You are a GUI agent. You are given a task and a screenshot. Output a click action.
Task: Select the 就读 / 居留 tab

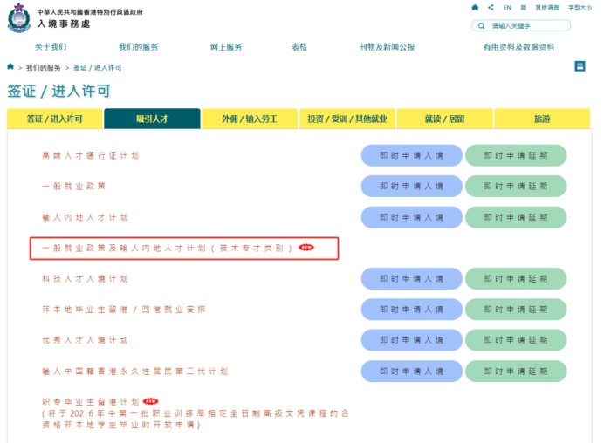444,119
